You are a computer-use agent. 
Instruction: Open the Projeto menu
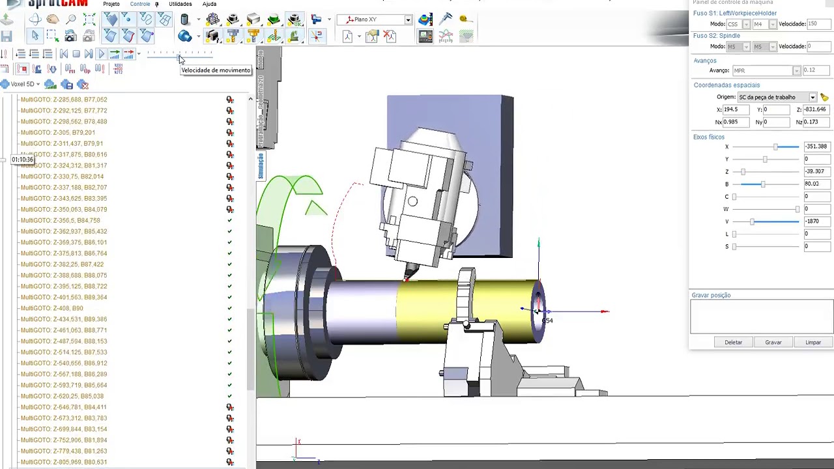pos(111,4)
